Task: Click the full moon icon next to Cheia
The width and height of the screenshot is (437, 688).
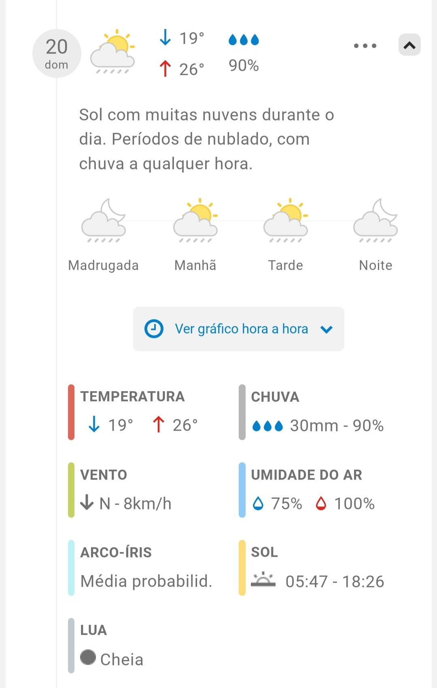Action: (88, 657)
